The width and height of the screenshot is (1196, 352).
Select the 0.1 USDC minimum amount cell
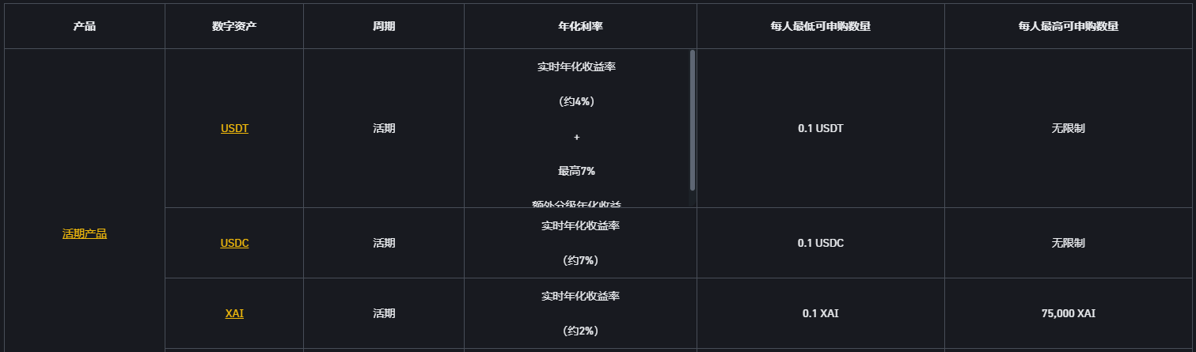click(x=820, y=243)
